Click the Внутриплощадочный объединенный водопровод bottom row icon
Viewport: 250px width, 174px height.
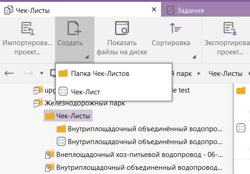tap(50, 167)
